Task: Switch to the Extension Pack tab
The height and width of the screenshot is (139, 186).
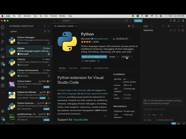Action: pyautogui.click(x=101, y=68)
